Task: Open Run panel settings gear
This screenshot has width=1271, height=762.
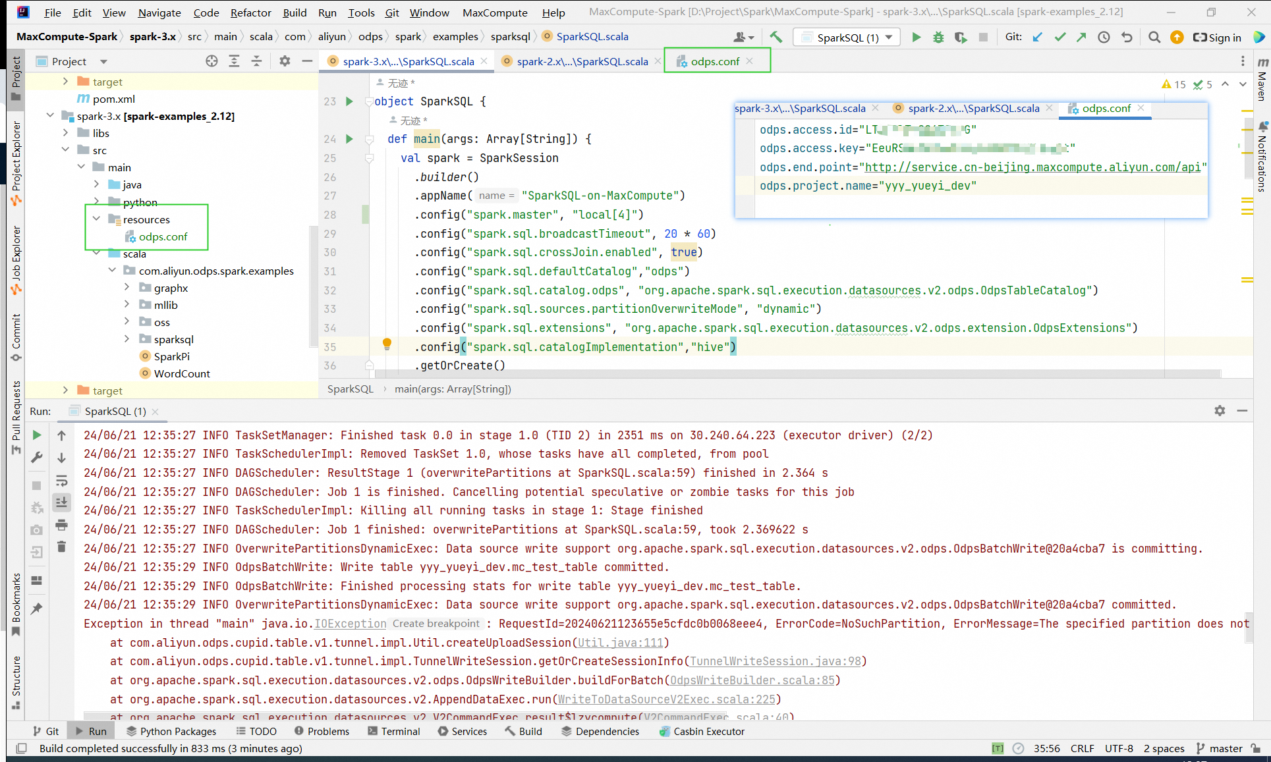Action: (x=1220, y=411)
